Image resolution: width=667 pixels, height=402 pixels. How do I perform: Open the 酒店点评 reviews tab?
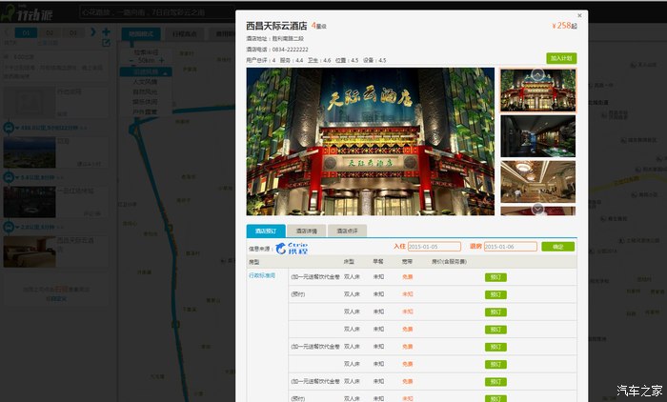pyautogui.click(x=347, y=231)
